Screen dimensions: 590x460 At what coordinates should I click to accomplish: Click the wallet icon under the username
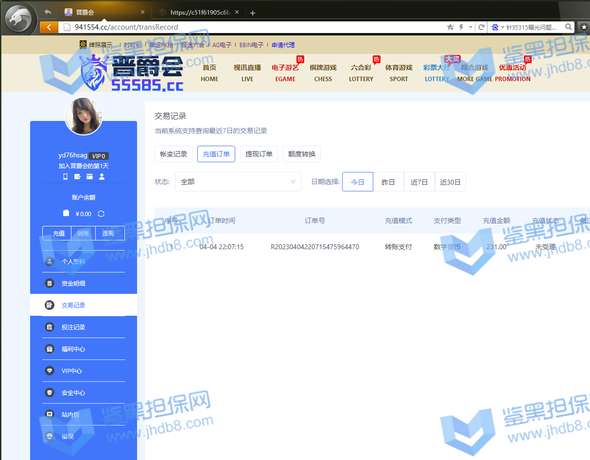click(78, 177)
